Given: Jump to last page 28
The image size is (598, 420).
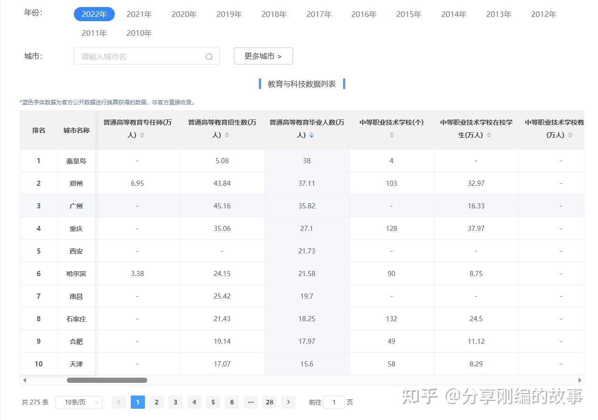Looking at the screenshot, I should (x=270, y=402).
